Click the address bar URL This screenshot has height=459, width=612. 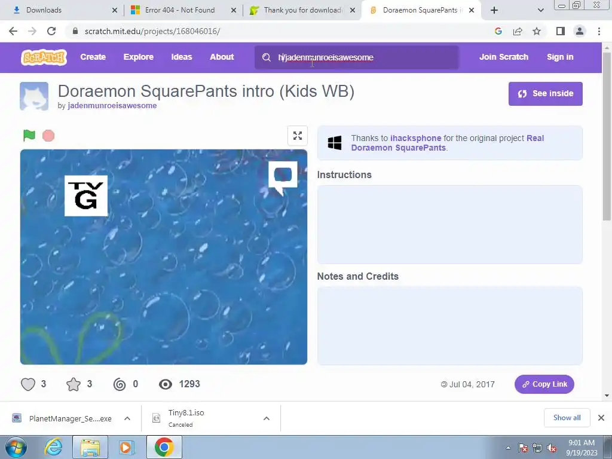coord(152,31)
